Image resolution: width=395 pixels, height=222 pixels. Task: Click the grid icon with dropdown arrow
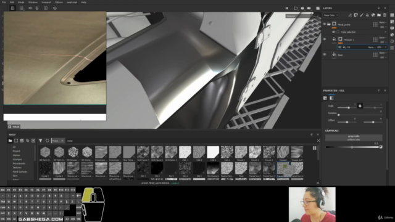[22, 8]
